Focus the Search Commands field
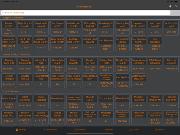This screenshot has height=135, width=180. (86, 13)
